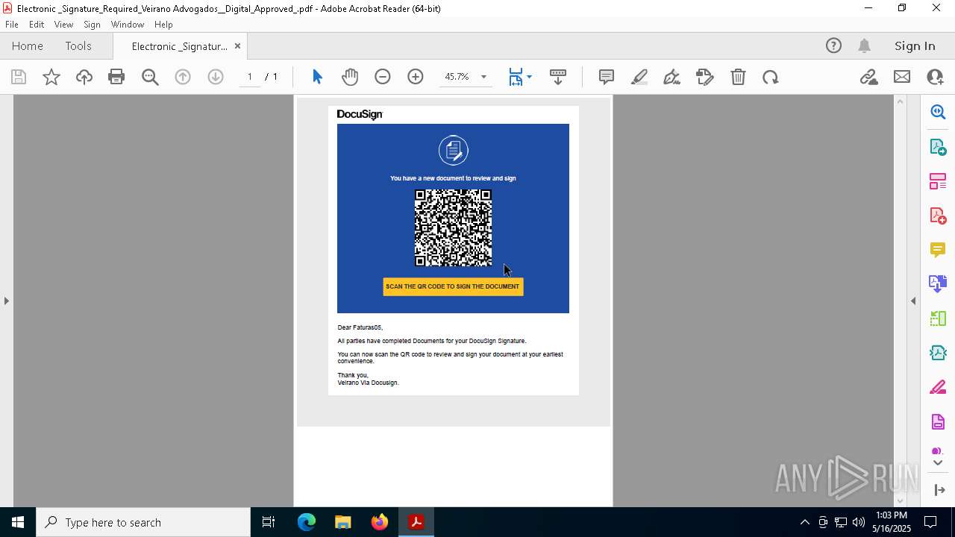Bookmark the file with the star icon
The image size is (955, 537).
[51, 77]
